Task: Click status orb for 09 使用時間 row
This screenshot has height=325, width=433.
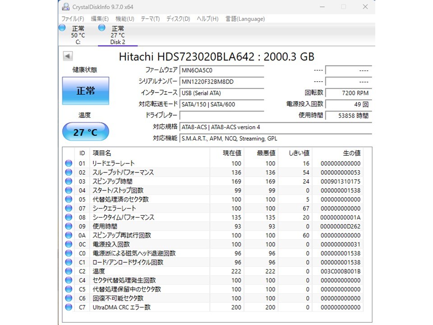Action: pos(69,226)
